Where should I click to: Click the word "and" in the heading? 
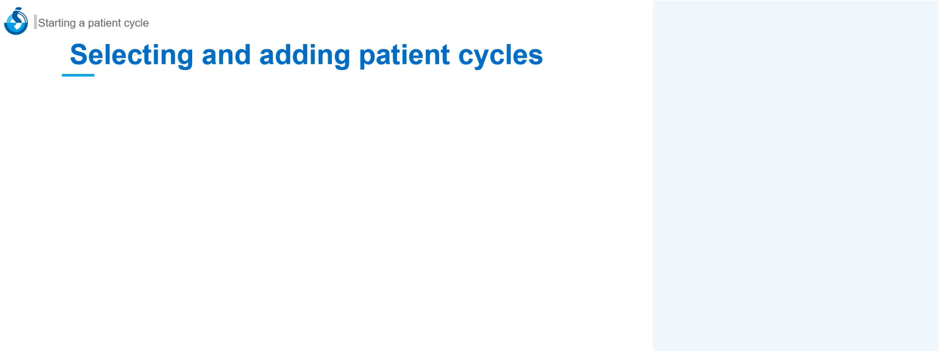[227, 55]
